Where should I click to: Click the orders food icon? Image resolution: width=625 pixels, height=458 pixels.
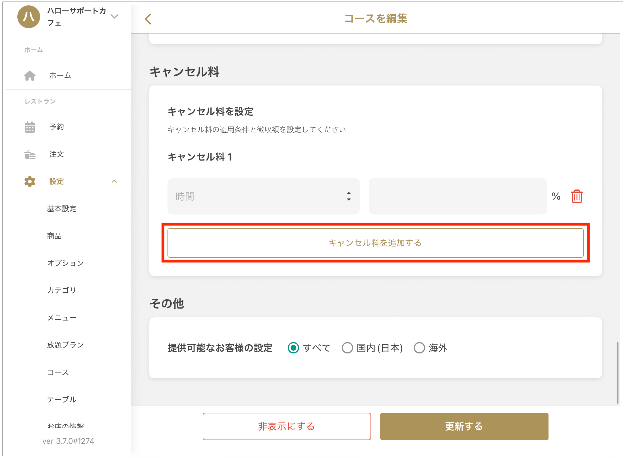(30, 154)
